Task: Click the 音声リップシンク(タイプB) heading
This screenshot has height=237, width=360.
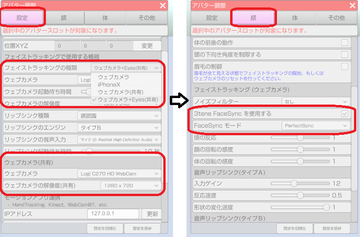Action: 230,218
